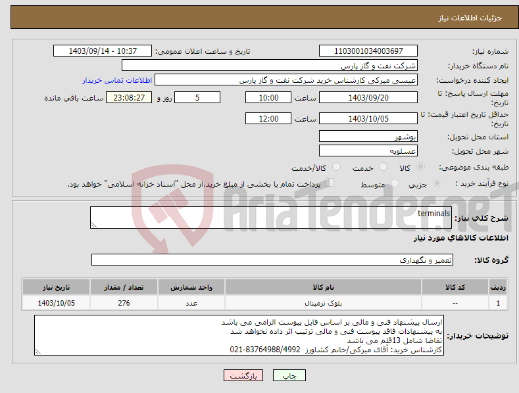Click the واحد شمارش column header
The image size is (519, 393).
coord(191,287)
